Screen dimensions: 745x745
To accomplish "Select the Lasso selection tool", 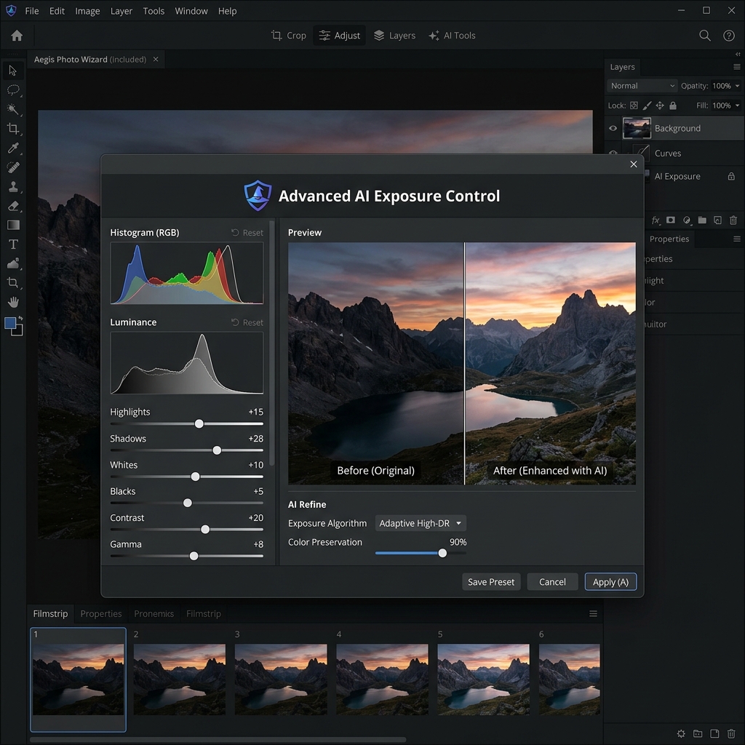I will tap(13, 90).
